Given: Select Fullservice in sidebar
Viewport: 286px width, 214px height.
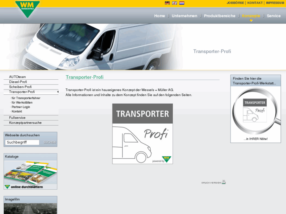Looking at the screenshot, I should pyautogui.click(x=31, y=118).
